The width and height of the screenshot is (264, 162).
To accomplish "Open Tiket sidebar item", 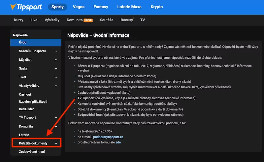I will tap(22, 77).
